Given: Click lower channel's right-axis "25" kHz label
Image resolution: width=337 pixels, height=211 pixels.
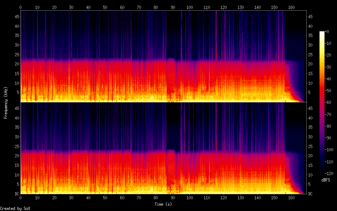Looking at the screenshot, I should click(x=310, y=146).
